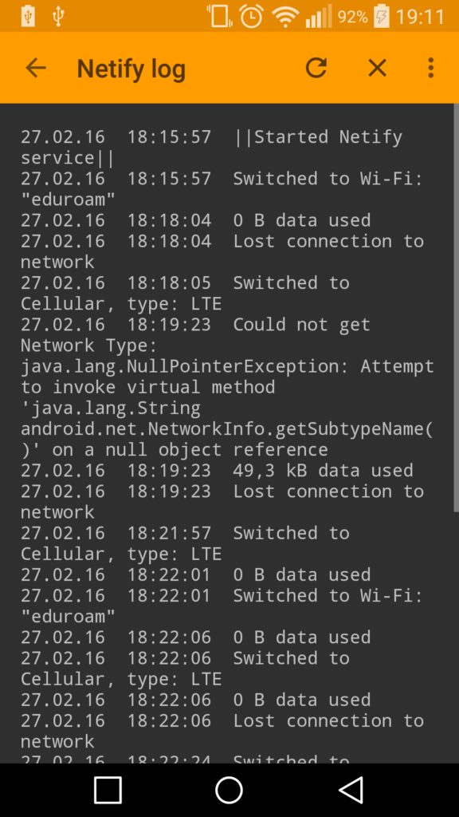The image size is (459, 817).
Task: Tap the Wi-Fi status bar icon
Action: [x=284, y=18]
